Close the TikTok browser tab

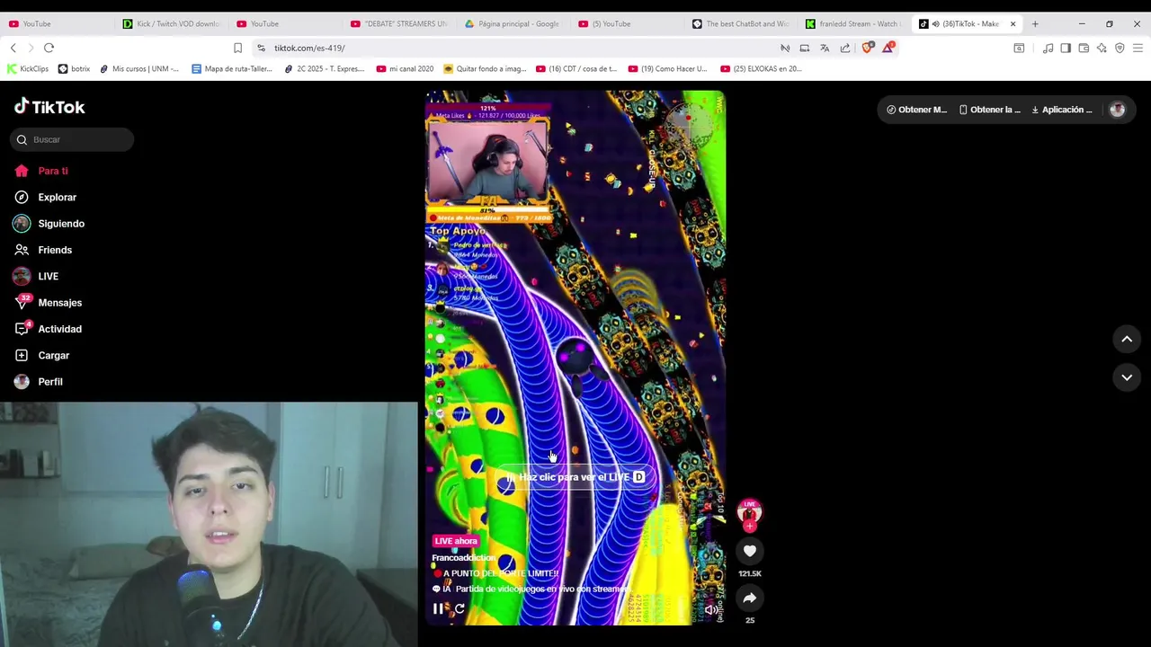(1013, 24)
